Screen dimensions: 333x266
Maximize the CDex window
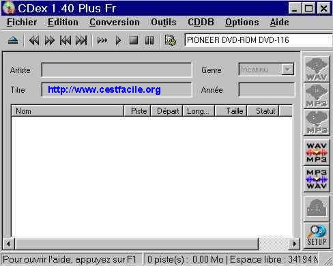(308, 8)
